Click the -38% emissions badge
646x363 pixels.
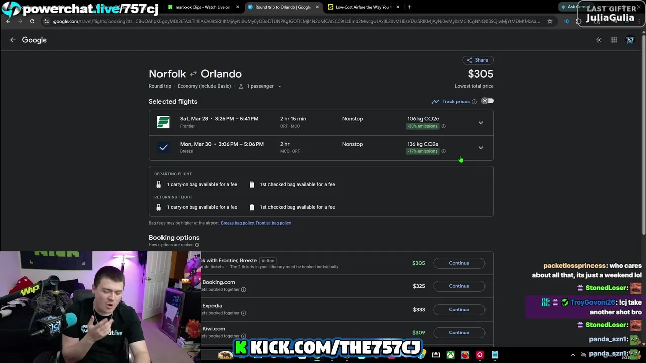tap(422, 126)
